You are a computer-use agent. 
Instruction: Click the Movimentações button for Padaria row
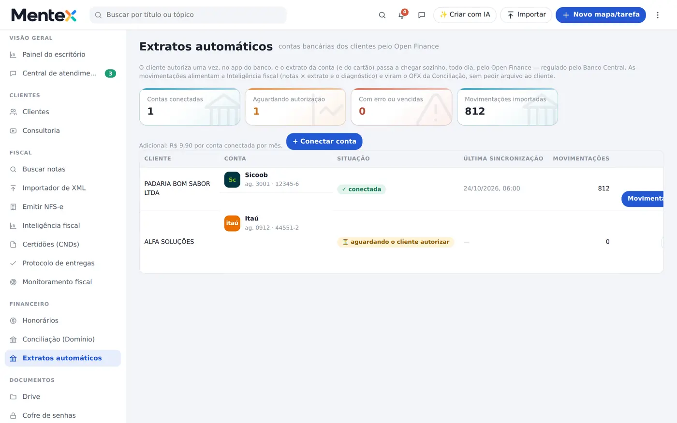click(643, 199)
